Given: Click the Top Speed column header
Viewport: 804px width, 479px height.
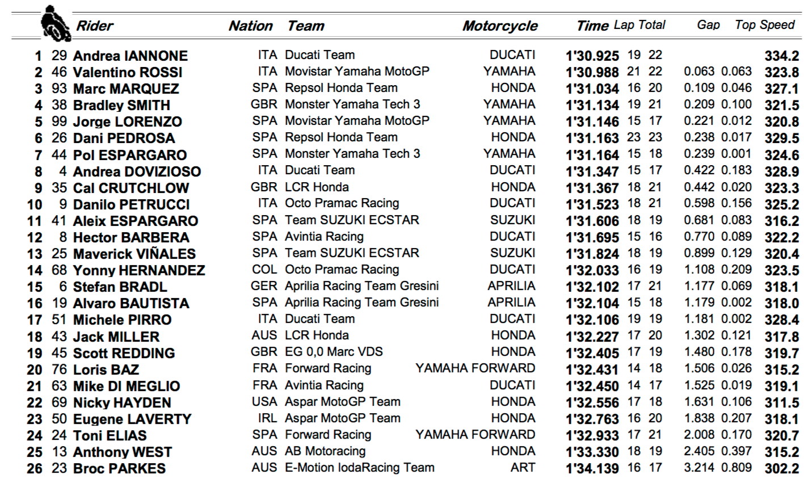Looking at the screenshot, I should pyautogui.click(x=765, y=25).
